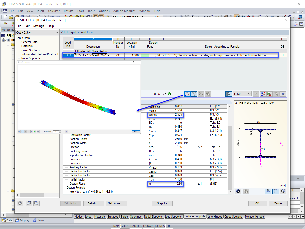
Task: Collapse the Nodal Supports tree branch
Action: [19, 58]
